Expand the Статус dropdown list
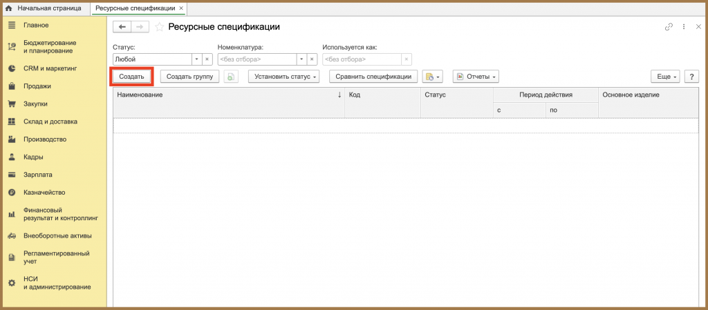 [x=196, y=59]
